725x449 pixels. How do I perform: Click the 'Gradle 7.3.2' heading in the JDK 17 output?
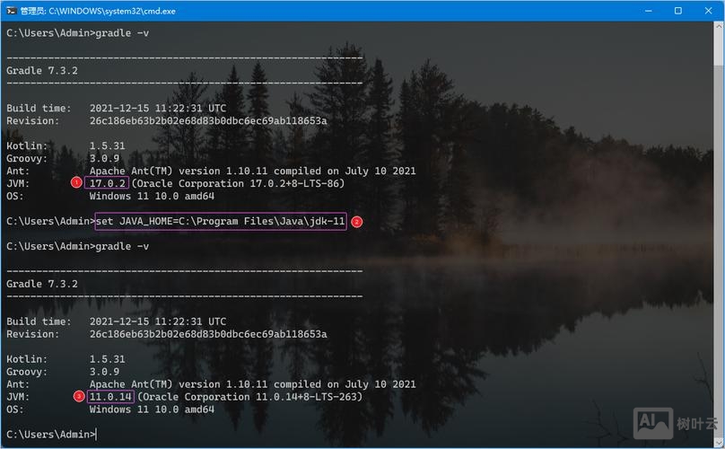(42, 70)
